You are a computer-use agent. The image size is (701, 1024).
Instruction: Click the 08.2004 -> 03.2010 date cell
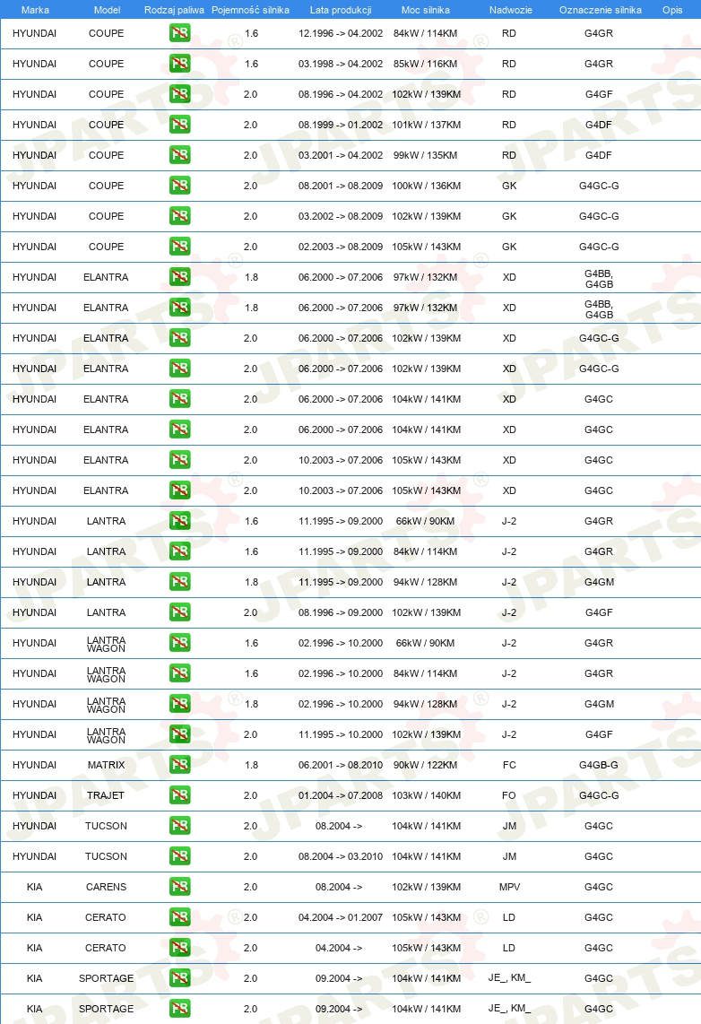(x=341, y=856)
